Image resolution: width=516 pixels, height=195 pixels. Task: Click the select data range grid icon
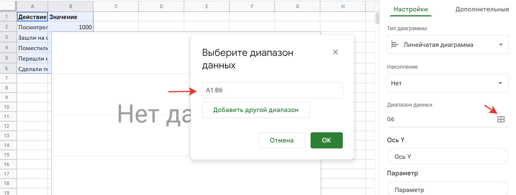(x=501, y=119)
